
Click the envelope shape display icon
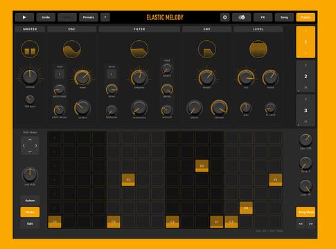pos(207,49)
